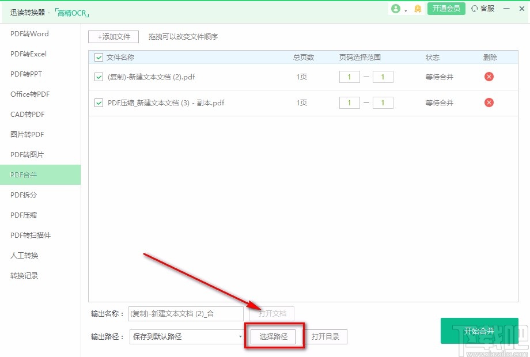Viewport: 530px width, 357px height.
Task: Uncheck (复制)-新建文本文档 (2).pdf
Action: [99, 76]
